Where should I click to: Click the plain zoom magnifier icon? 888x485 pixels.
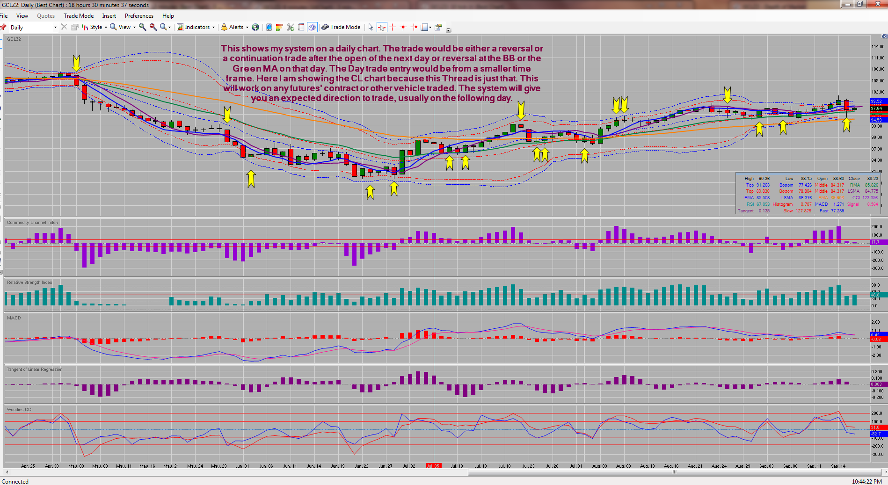point(163,27)
